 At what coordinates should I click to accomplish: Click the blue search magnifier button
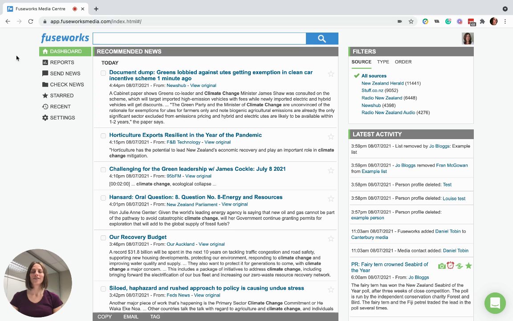click(322, 39)
